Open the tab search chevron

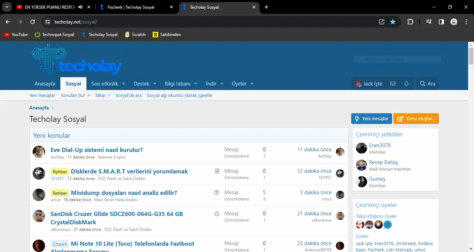tap(7, 7)
